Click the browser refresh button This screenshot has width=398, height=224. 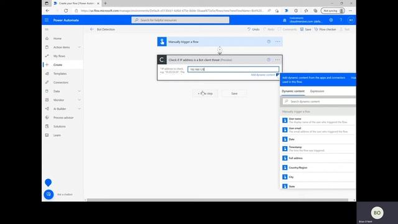[66, 11]
